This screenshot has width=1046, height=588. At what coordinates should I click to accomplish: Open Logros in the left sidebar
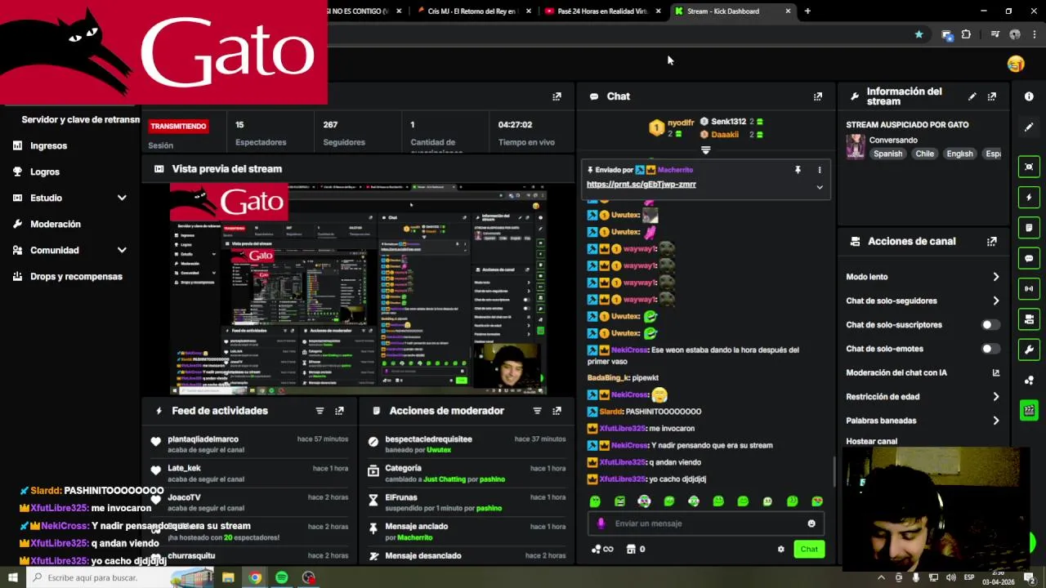pyautogui.click(x=44, y=171)
